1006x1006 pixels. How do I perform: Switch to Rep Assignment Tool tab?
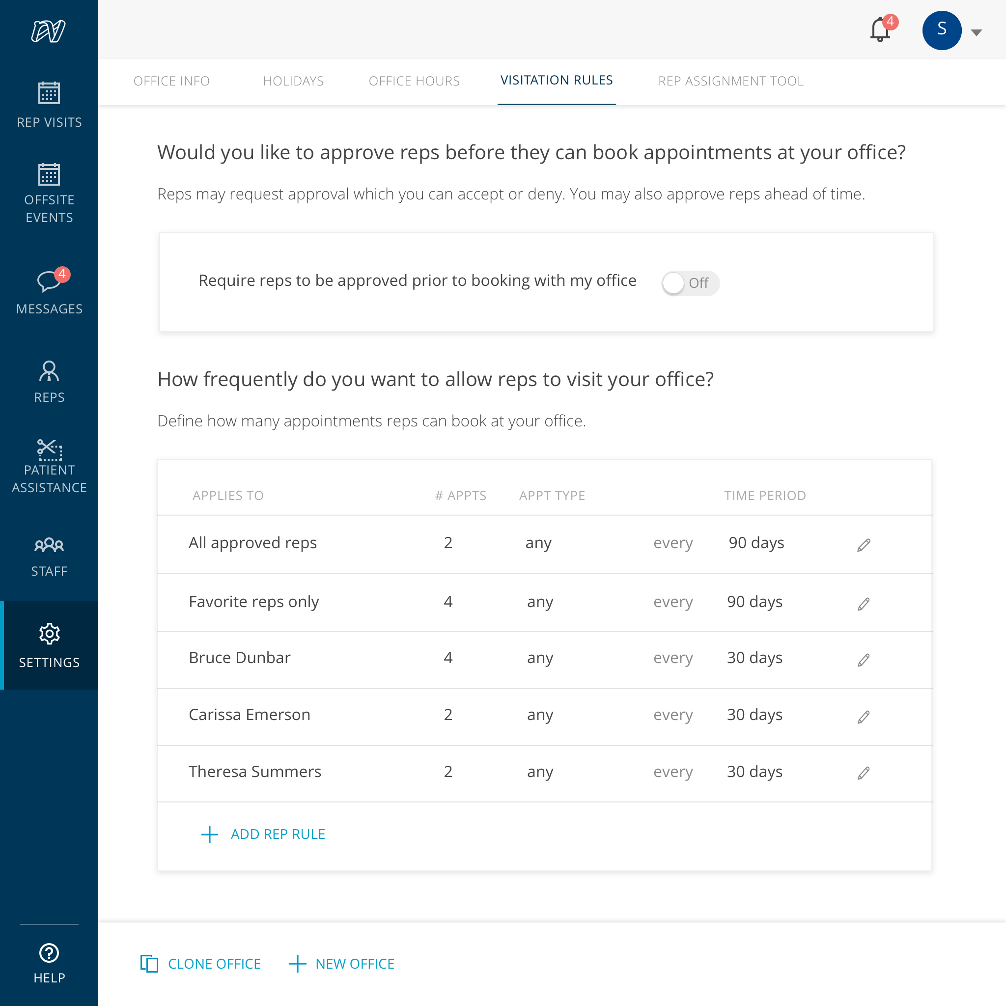coord(730,81)
